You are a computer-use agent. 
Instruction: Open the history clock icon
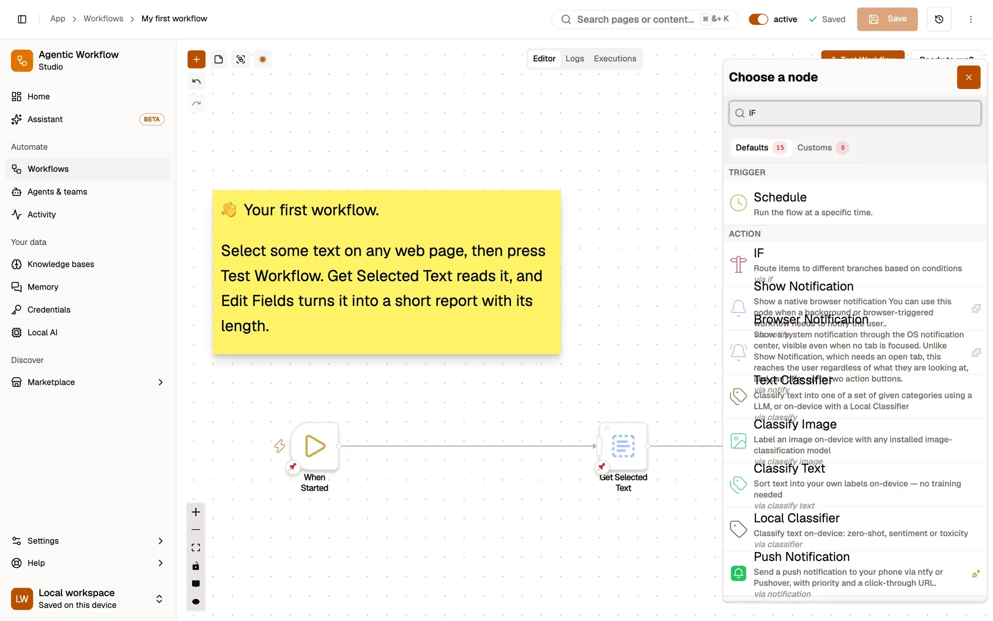click(938, 19)
